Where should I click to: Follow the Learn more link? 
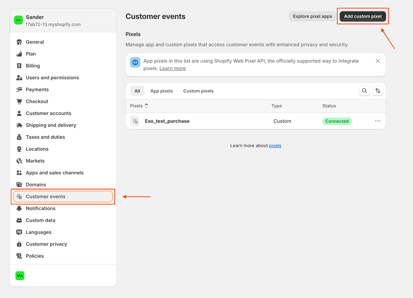point(172,69)
